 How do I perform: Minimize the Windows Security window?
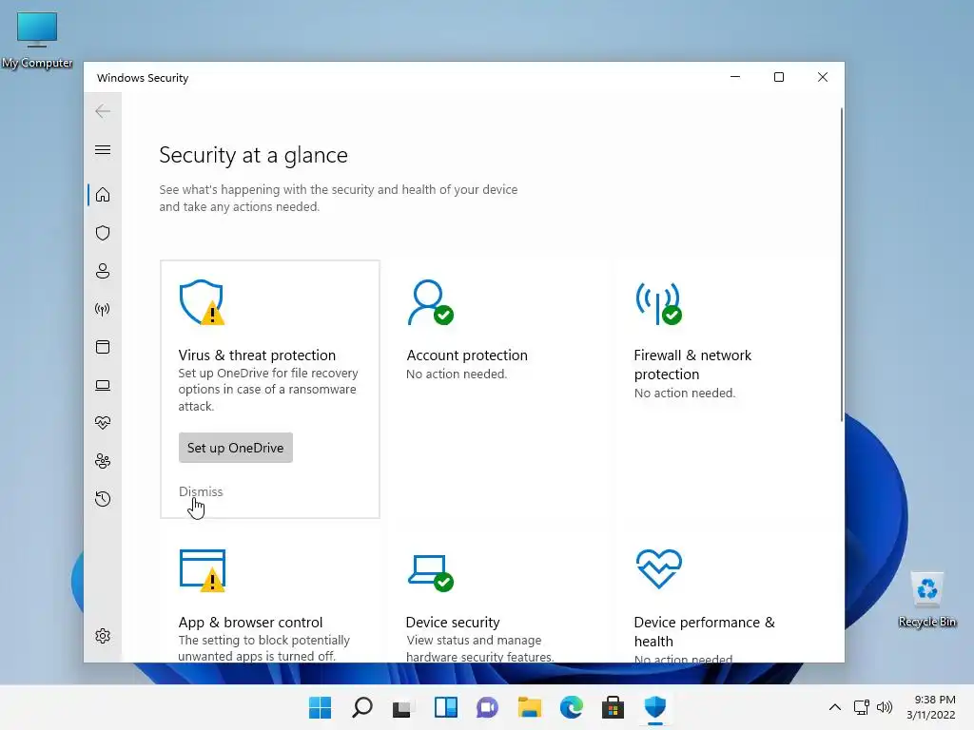(735, 77)
